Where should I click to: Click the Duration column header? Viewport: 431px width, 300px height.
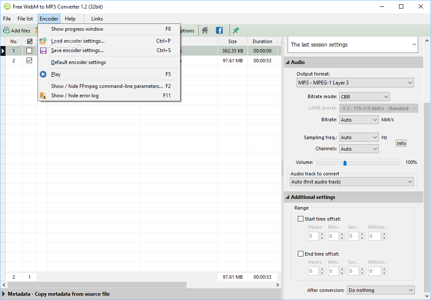[x=262, y=41]
